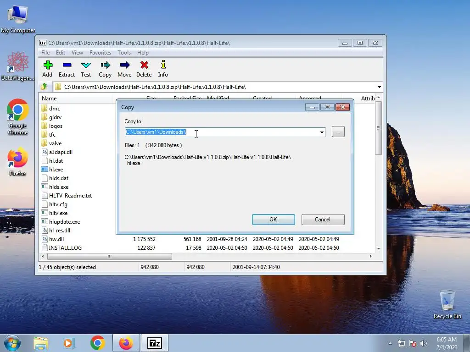Select the hl_res.dll file
This screenshot has width=470, height=352.
pos(56,230)
